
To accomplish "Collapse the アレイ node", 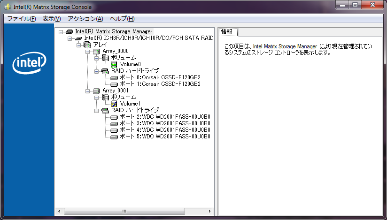I will tap(78, 45).
